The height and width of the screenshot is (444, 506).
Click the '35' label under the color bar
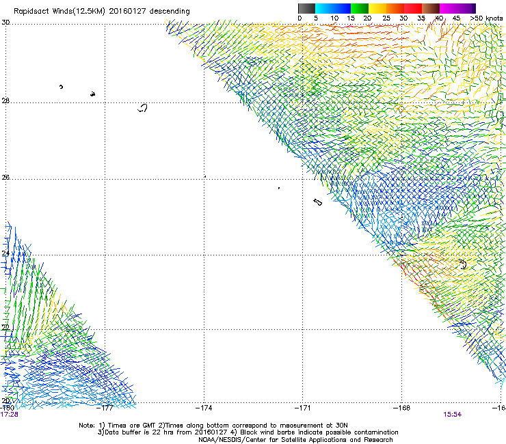421,18
